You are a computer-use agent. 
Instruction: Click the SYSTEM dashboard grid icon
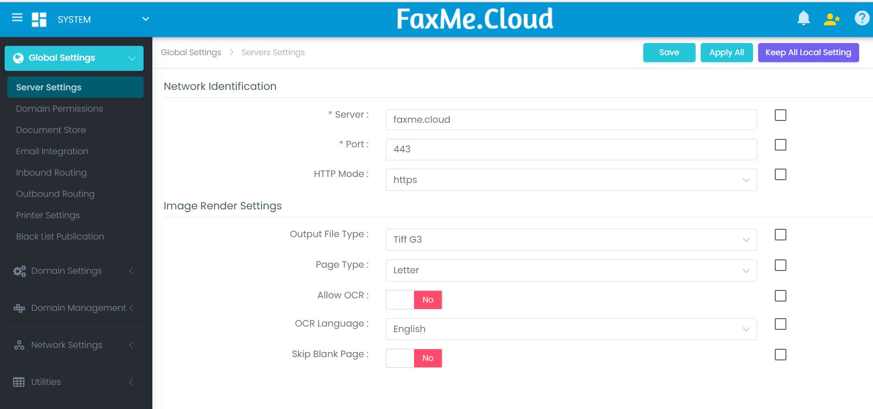[x=39, y=19]
